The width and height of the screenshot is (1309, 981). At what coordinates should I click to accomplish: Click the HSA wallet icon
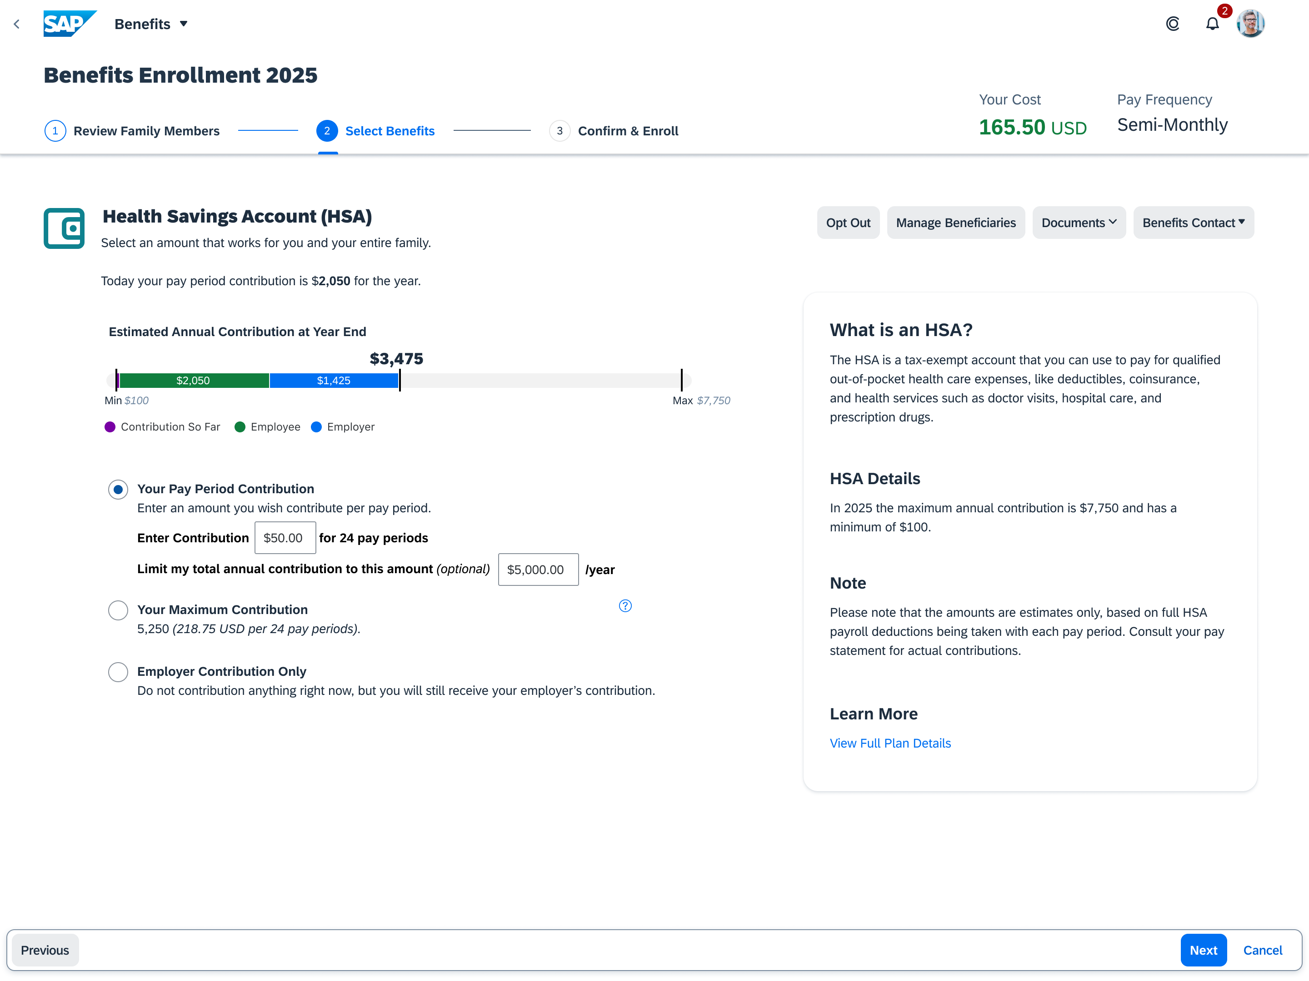point(64,228)
